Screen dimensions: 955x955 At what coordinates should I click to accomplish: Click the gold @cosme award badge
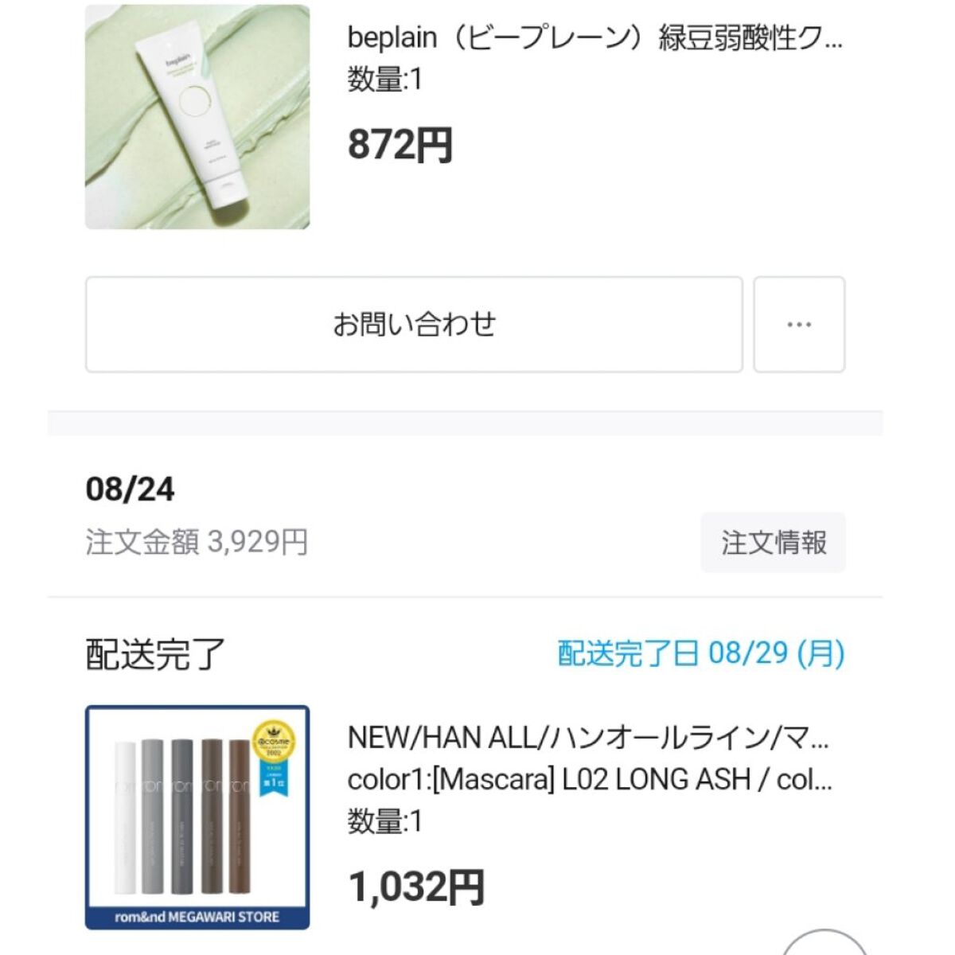[273, 742]
